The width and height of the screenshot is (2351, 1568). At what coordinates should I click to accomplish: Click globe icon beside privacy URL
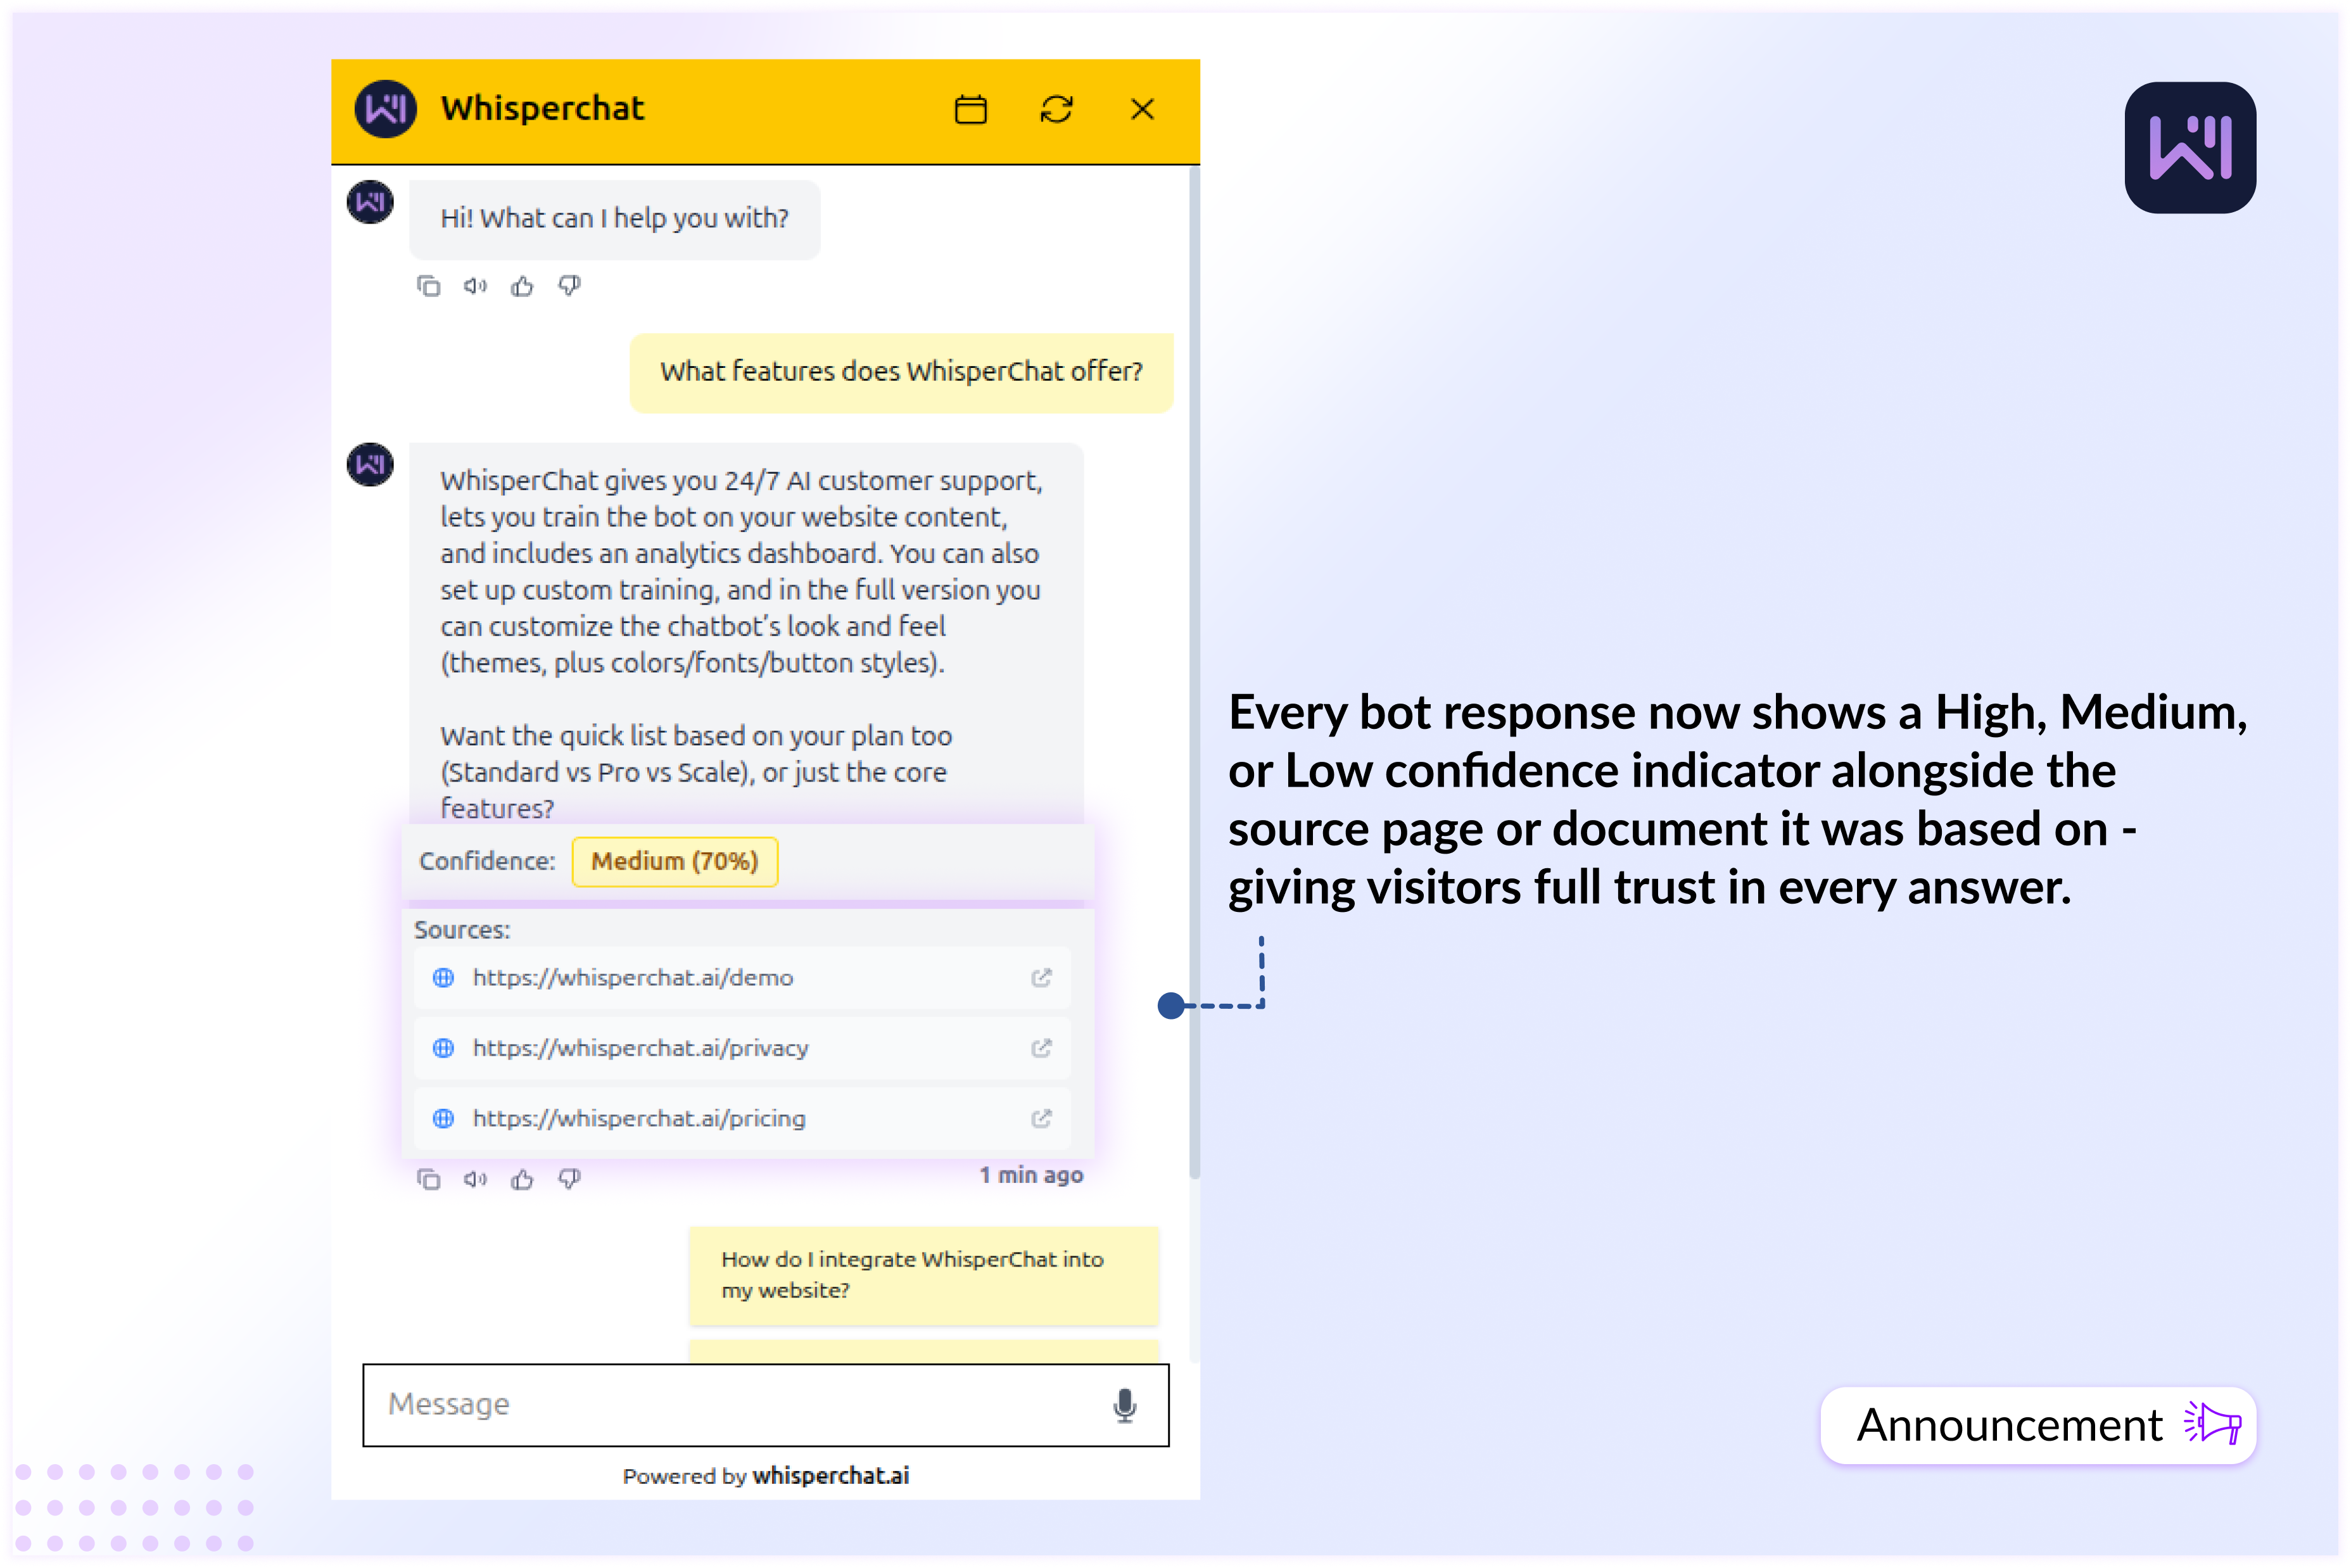point(443,1047)
